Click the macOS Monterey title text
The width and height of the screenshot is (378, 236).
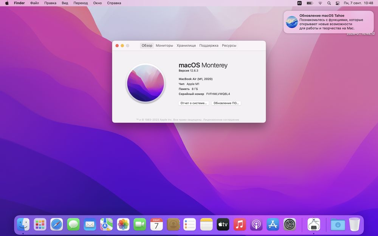point(203,65)
